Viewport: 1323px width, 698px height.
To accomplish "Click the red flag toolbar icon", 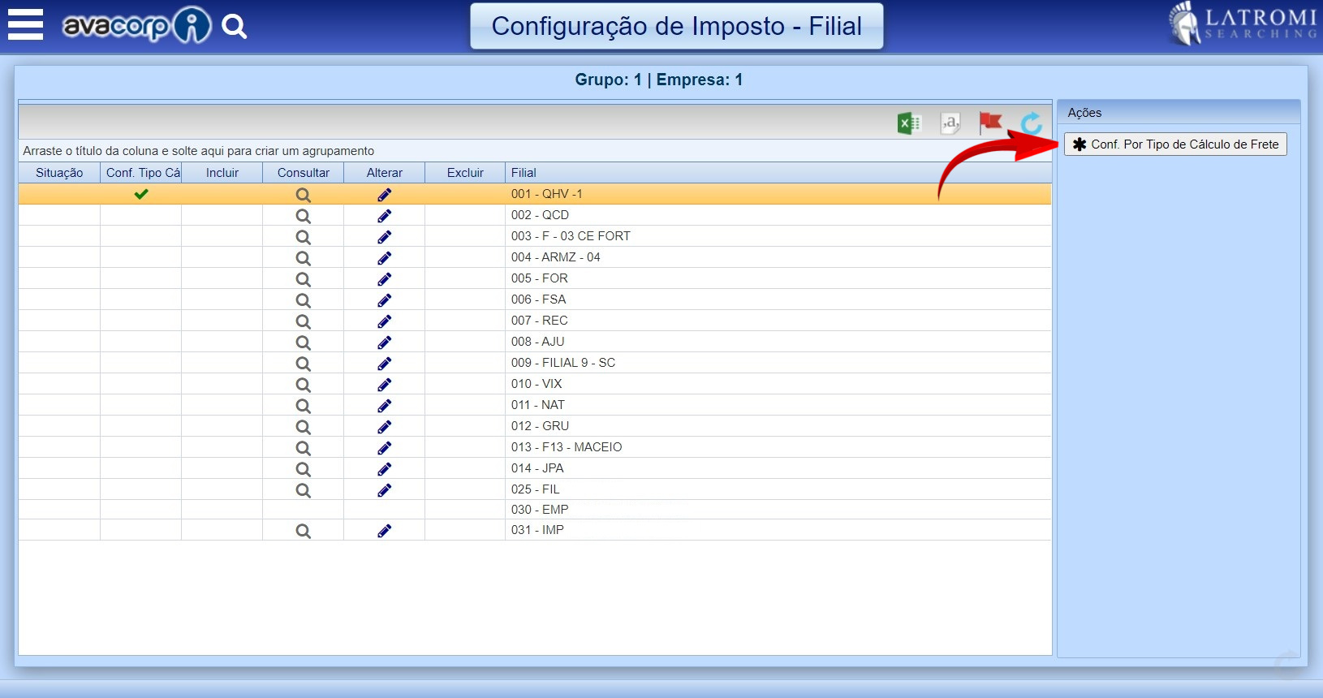I will coord(990,123).
